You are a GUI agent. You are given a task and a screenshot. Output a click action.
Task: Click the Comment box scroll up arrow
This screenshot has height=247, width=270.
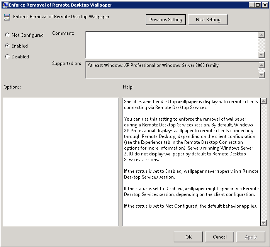click(x=262, y=35)
